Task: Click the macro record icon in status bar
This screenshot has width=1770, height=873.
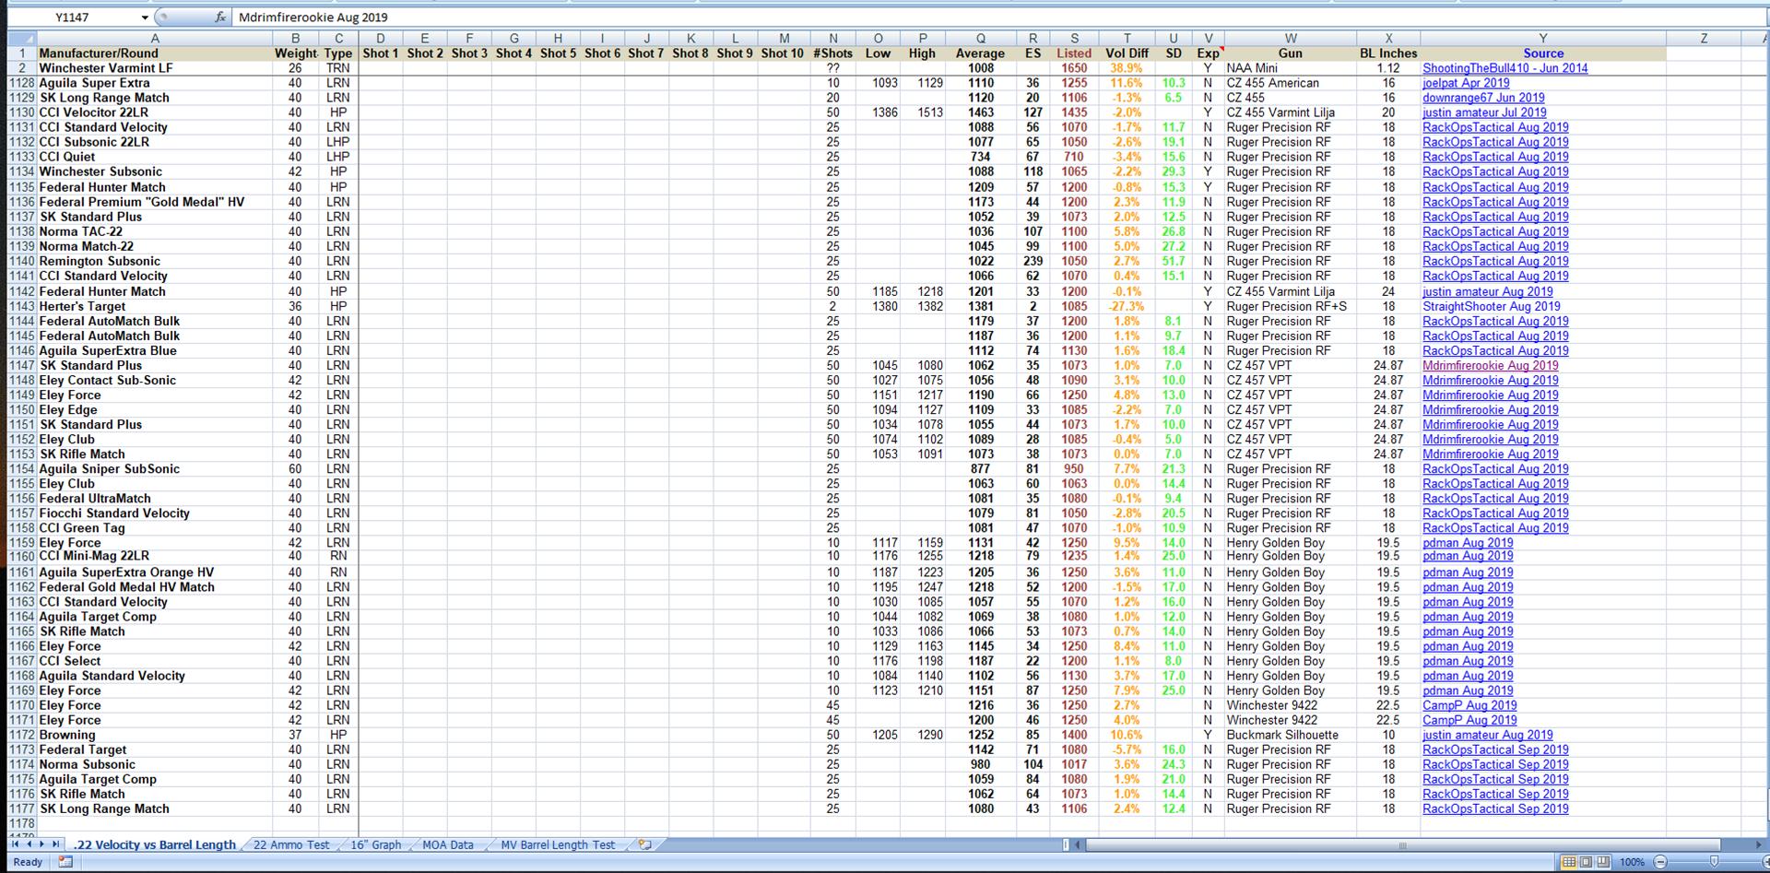Action: pos(65,862)
